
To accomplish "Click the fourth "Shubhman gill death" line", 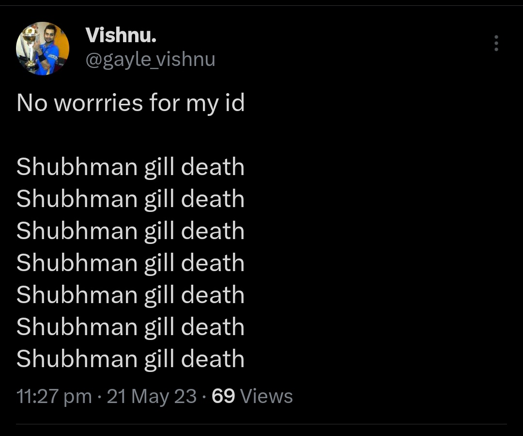I will (x=130, y=263).
